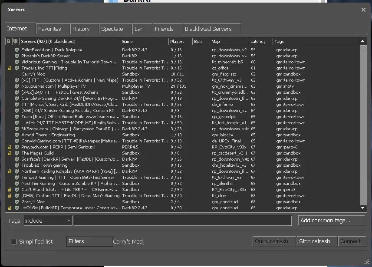Click shield icon of Team [Ruca] row
The image size is (372, 267).
tap(16, 117)
